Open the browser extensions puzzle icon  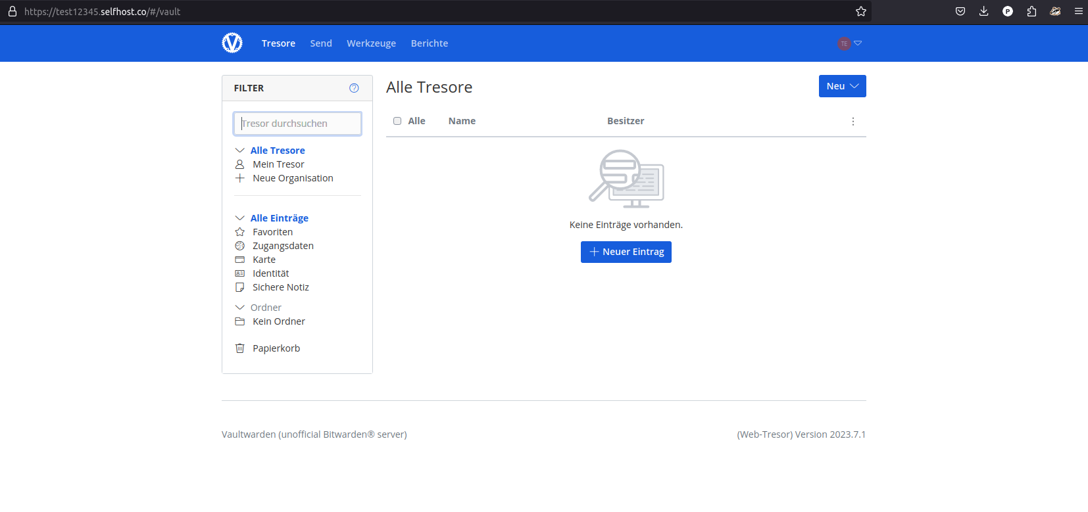pos(1031,11)
